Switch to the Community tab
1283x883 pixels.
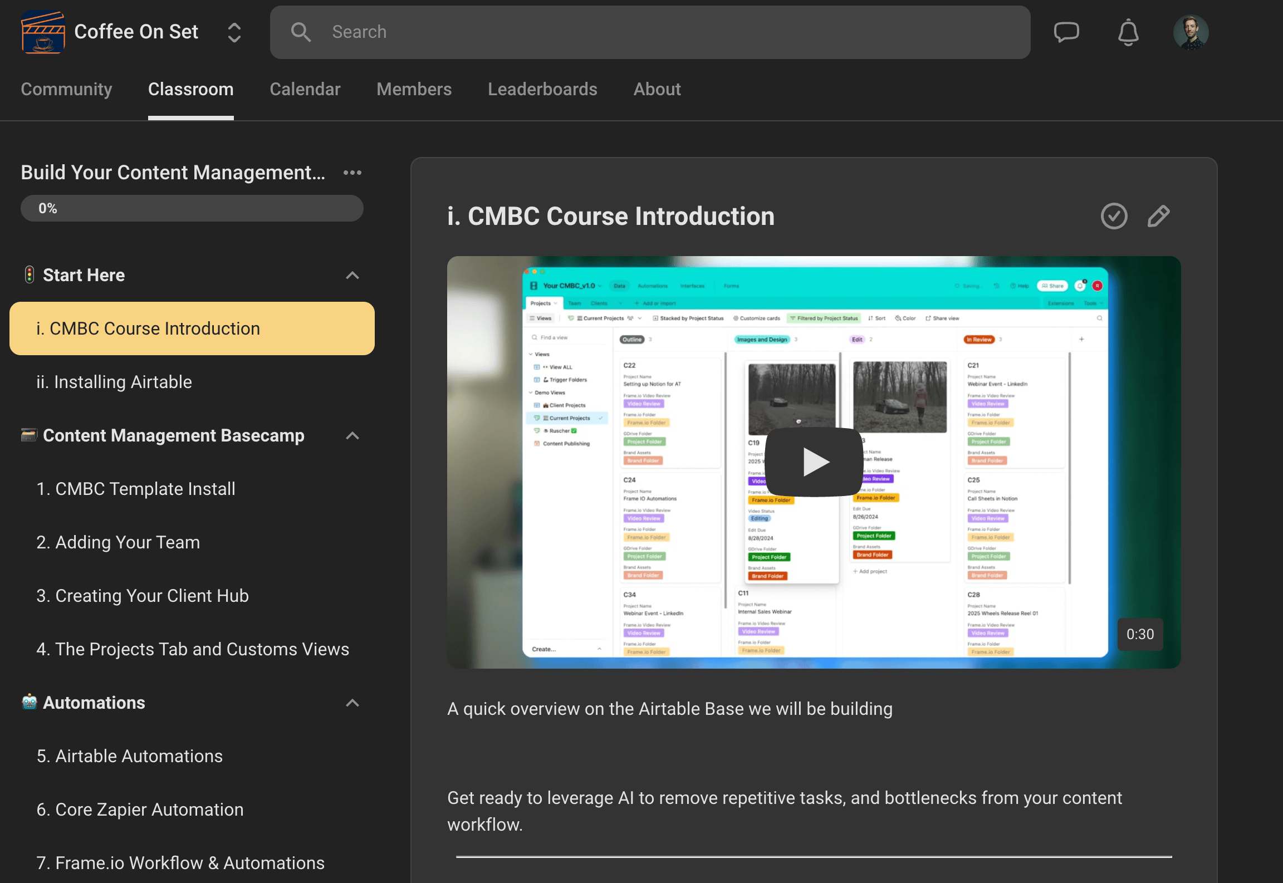[66, 89]
